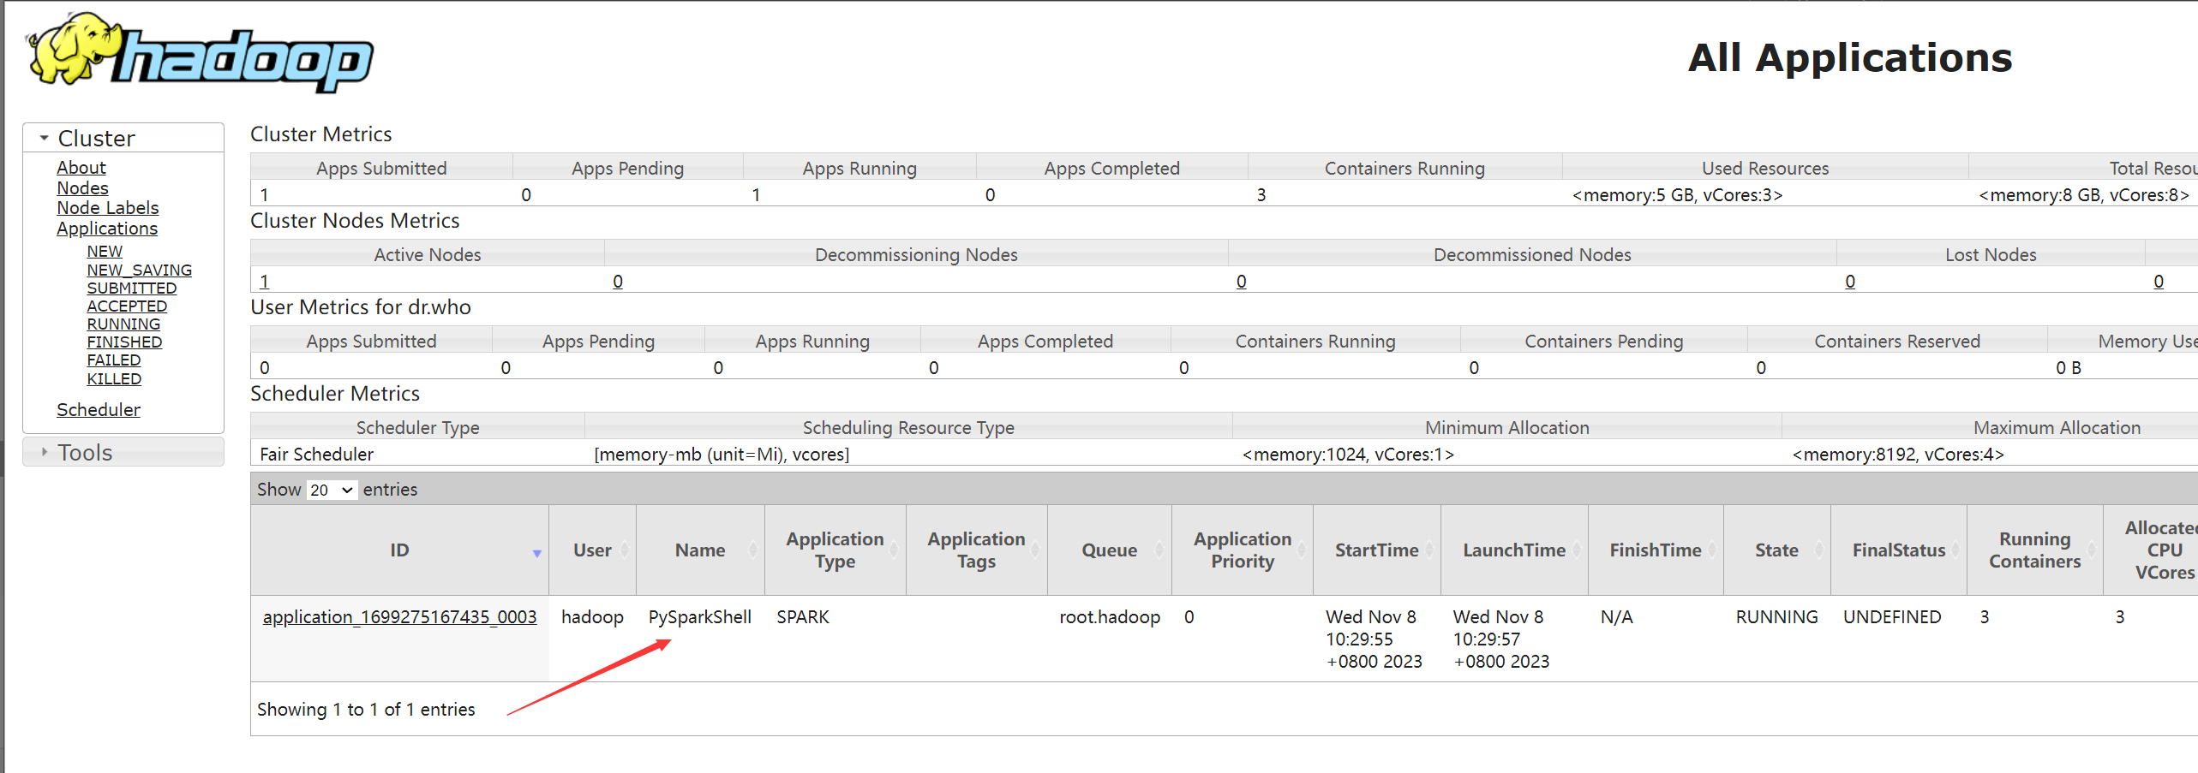This screenshot has height=773, width=2198.
Task: Filter applications by FINISHED state
Action: [124, 342]
